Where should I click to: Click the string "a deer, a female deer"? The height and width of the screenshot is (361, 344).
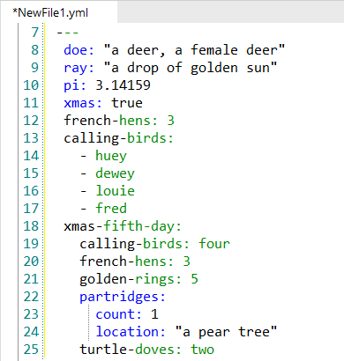pyautogui.click(x=194, y=50)
